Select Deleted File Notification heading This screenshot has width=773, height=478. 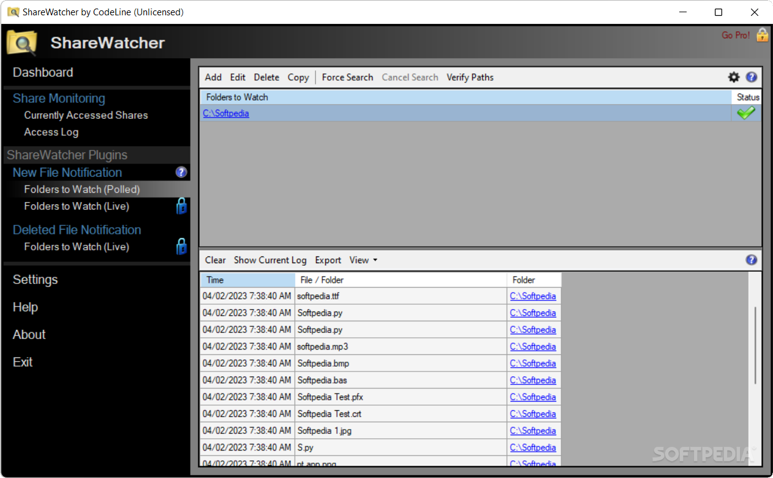pos(77,230)
